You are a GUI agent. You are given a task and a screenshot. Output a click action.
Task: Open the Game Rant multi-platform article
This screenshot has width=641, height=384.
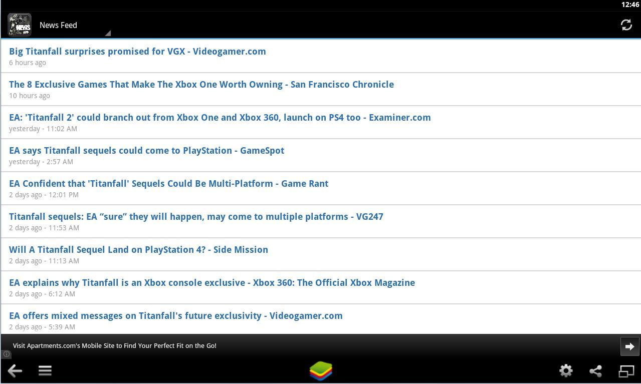click(168, 183)
